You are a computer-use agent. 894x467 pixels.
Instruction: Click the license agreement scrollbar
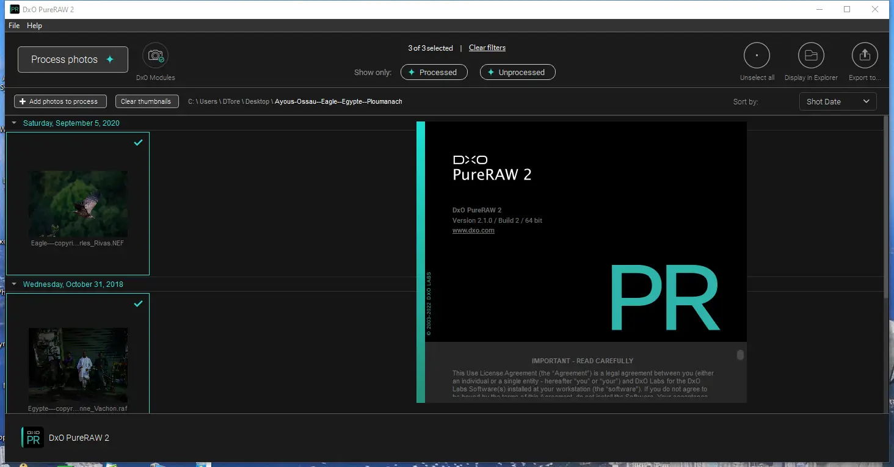point(740,355)
